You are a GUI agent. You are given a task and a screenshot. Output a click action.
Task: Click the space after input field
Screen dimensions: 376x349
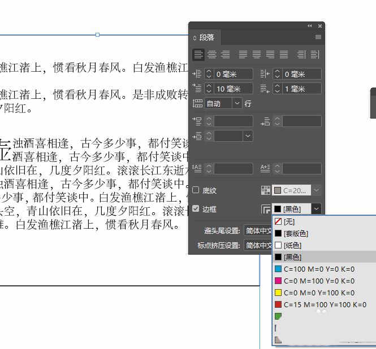point(302,121)
